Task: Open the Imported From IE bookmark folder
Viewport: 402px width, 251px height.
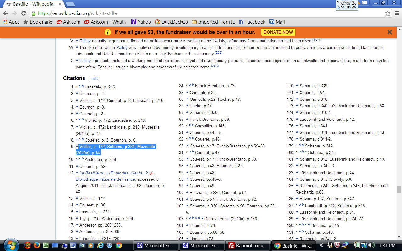Action: pos(213,22)
